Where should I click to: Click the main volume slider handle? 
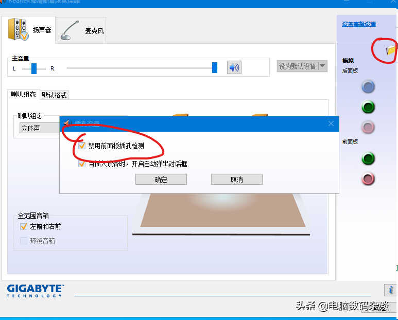215,67
